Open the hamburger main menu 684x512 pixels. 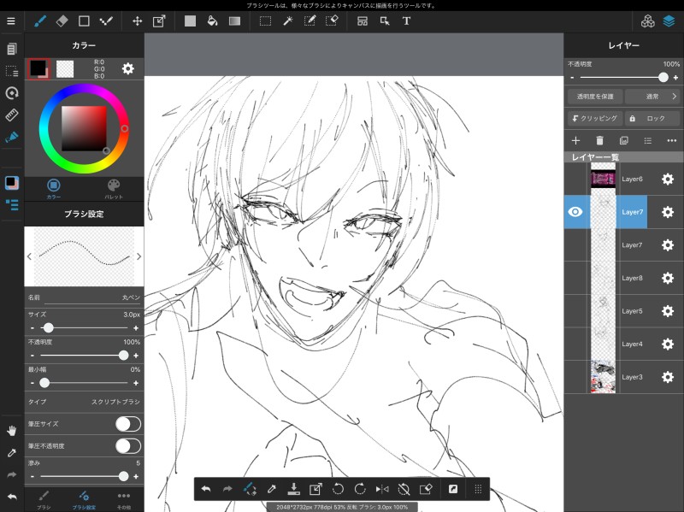[11, 21]
